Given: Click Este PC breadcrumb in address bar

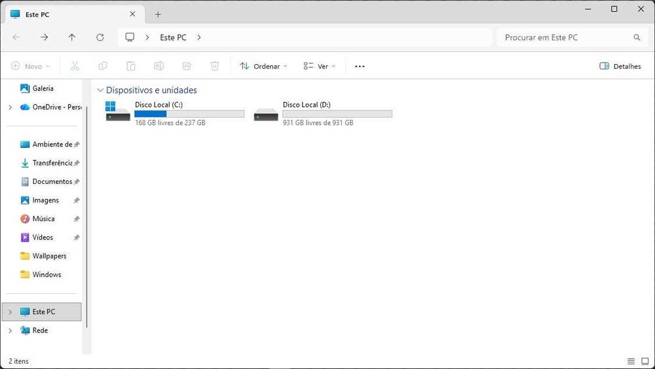Looking at the screenshot, I should [173, 37].
